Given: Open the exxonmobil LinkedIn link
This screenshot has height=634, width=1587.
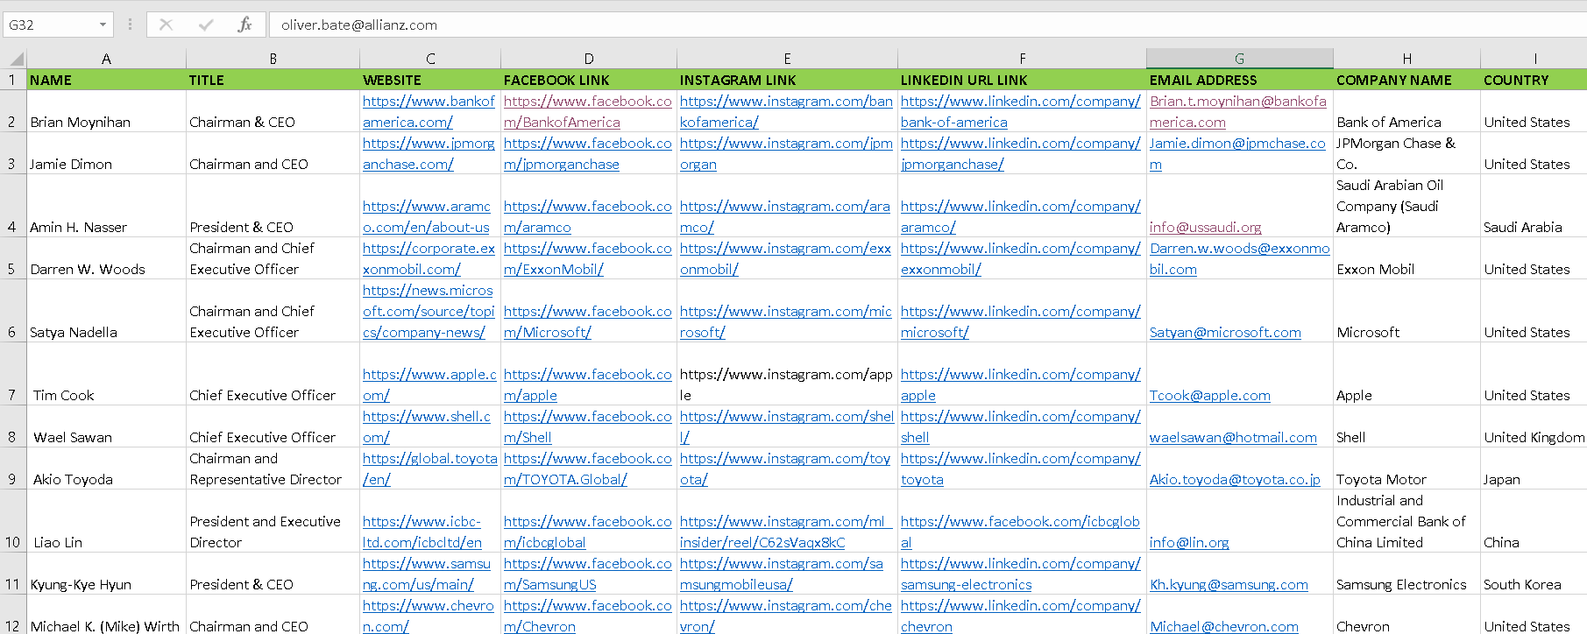Looking at the screenshot, I should 1020,258.
